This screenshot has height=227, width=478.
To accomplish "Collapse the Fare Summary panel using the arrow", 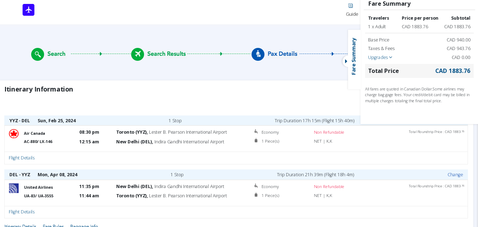I will coord(346,61).
